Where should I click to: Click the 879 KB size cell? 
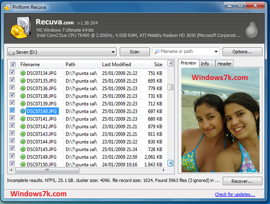155,127
